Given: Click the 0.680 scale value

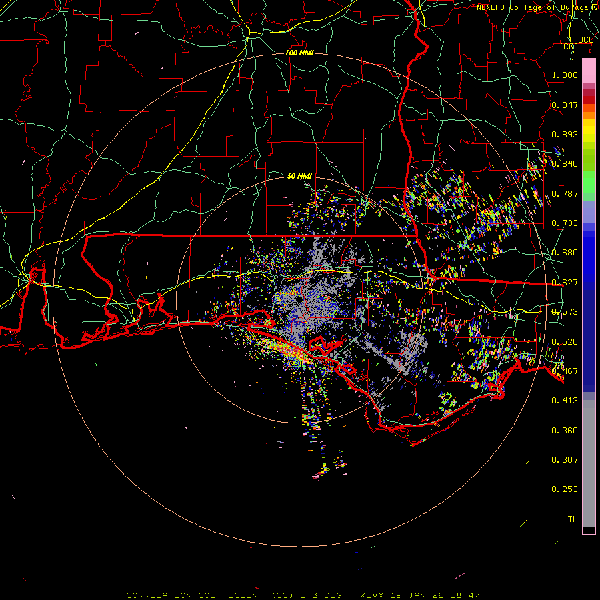Looking at the screenshot, I should [x=565, y=253].
